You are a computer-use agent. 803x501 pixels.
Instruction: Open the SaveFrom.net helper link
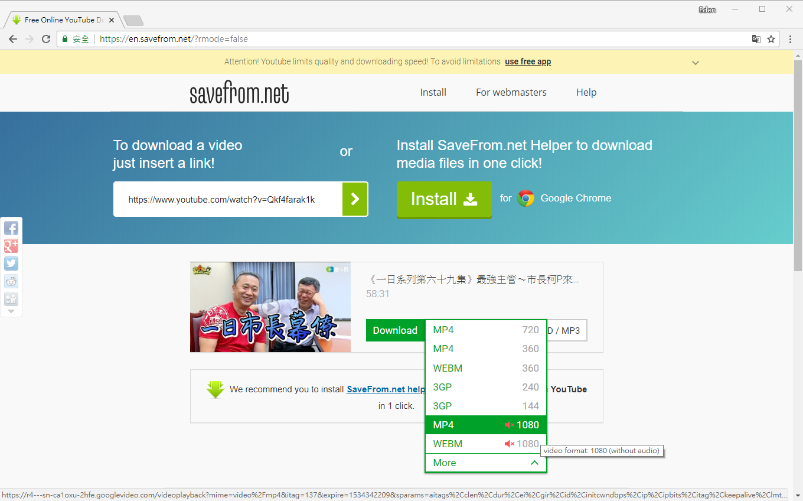tap(386, 389)
